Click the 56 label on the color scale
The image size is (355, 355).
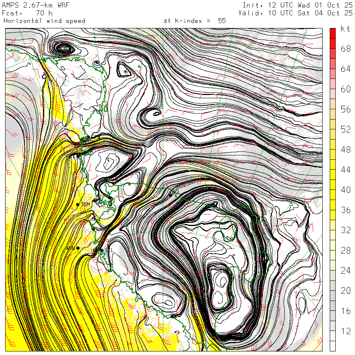346,109
